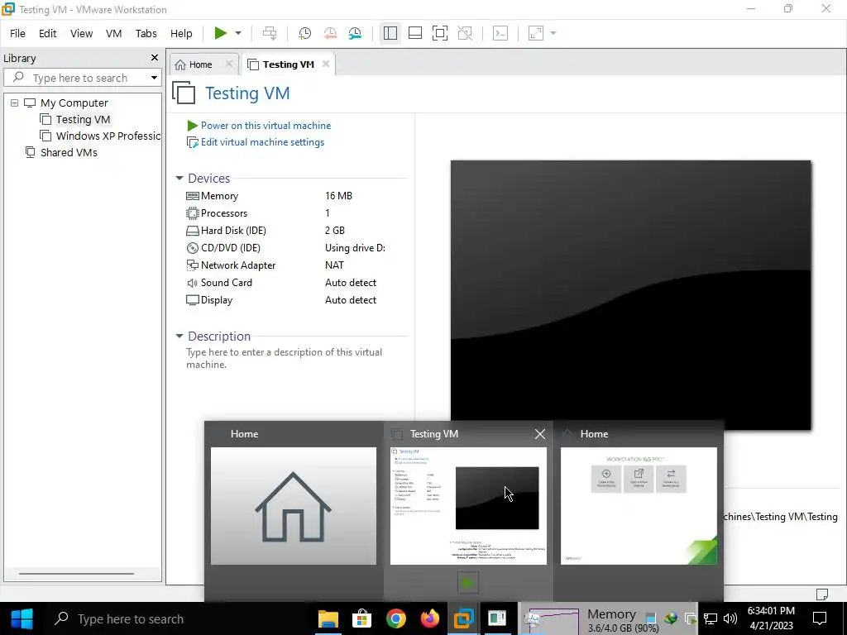Click the Revert to Snapshot toolbar icon
Viewport: 847px width, 635px height.
click(330, 33)
